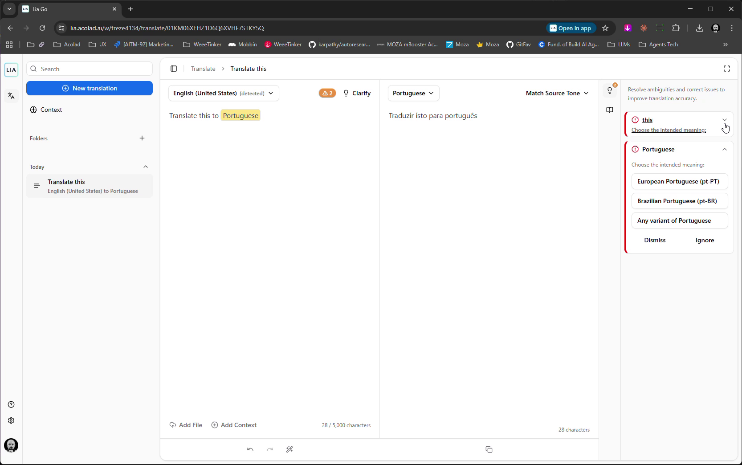Screen dimensions: 742x465
Task: Collapse the Portuguese ambiguity card
Action: pyautogui.click(x=724, y=149)
